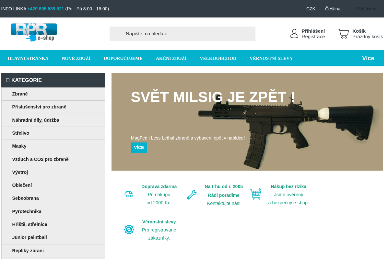This screenshot has height=259, width=389.
Task: Click the KATEGORIE sidebar header
Action: (x=53, y=80)
